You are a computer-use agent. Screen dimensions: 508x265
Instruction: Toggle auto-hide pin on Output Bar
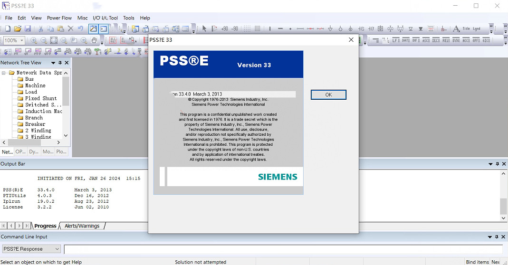point(498,164)
